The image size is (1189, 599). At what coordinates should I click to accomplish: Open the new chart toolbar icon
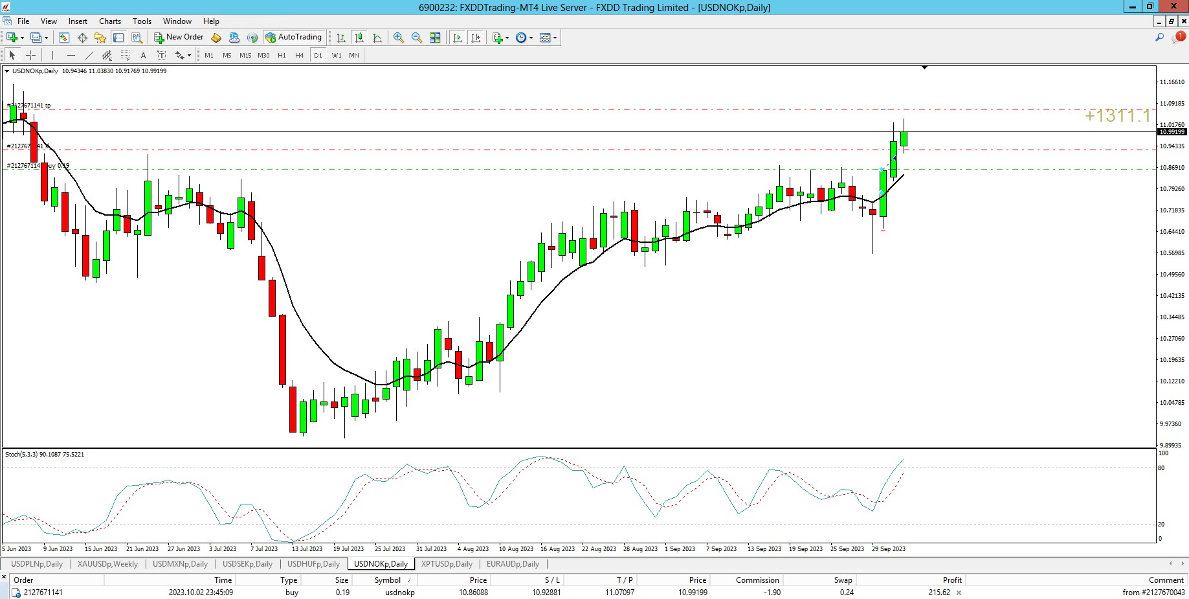point(12,38)
